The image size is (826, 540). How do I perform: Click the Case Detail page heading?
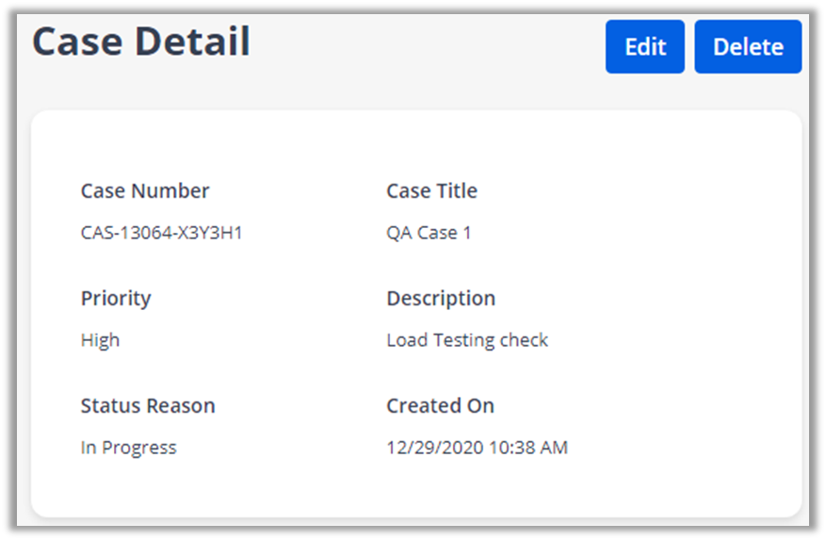pyautogui.click(x=141, y=42)
